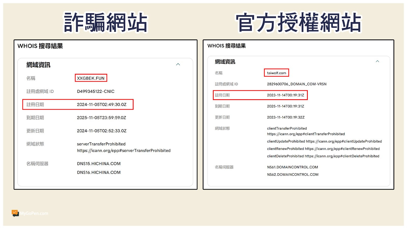Open the clientUpdateProhibited icann.org link
This screenshot has height=229, width=407.
point(344,141)
